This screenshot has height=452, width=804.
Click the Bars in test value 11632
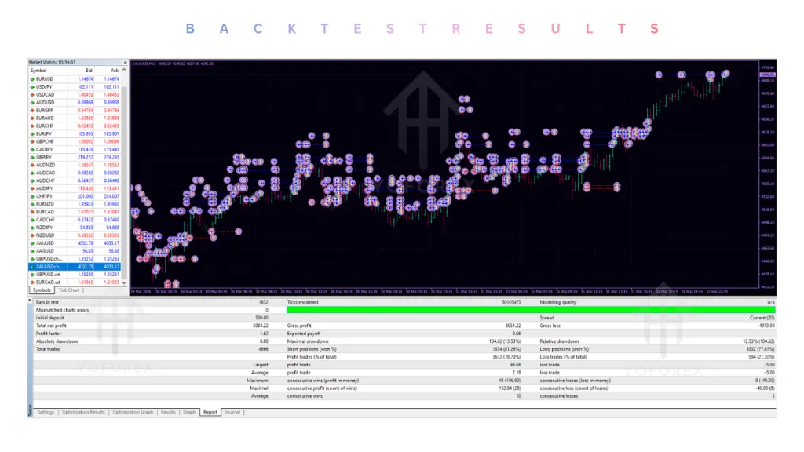click(262, 302)
